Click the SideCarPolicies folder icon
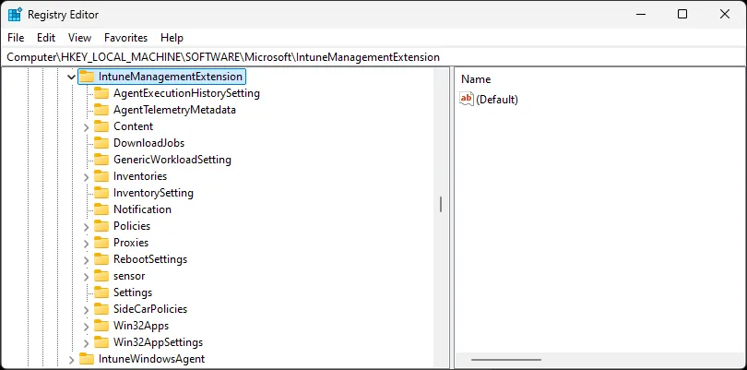 coord(101,309)
